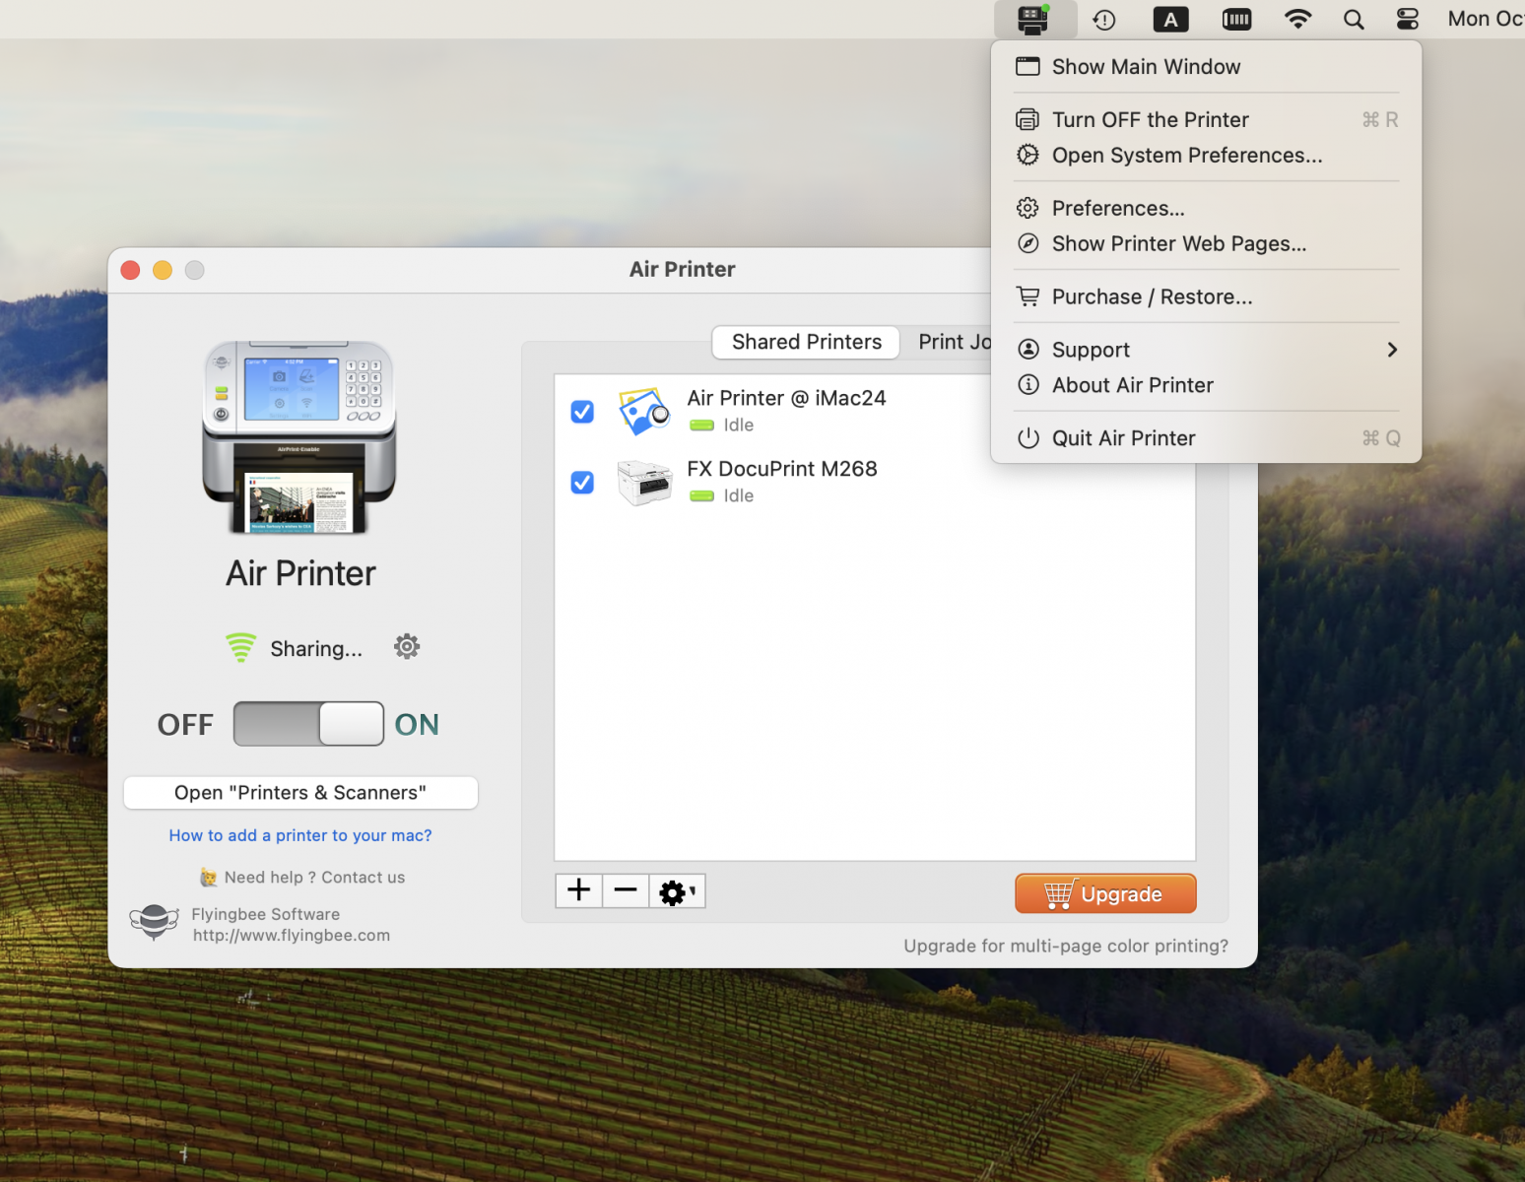The height and width of the screenshot is (1182, 1525).
Task: Open Control Center in the menu bar
Action: (x=1408, y=19)
